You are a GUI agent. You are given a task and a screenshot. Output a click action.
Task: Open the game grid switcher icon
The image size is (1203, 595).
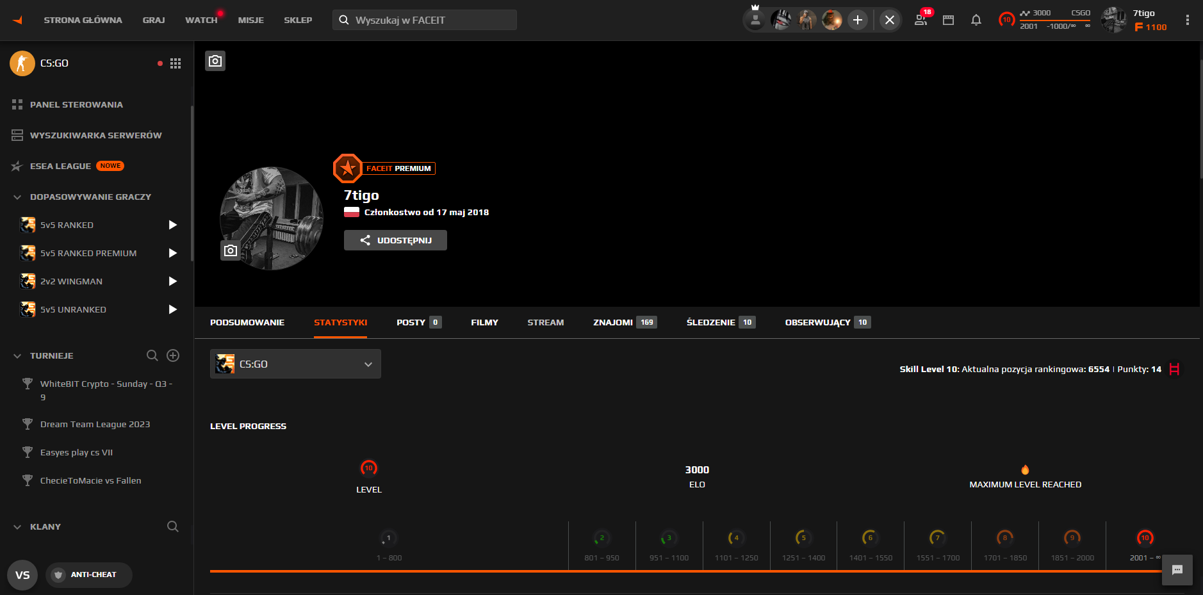click(176, 63)
